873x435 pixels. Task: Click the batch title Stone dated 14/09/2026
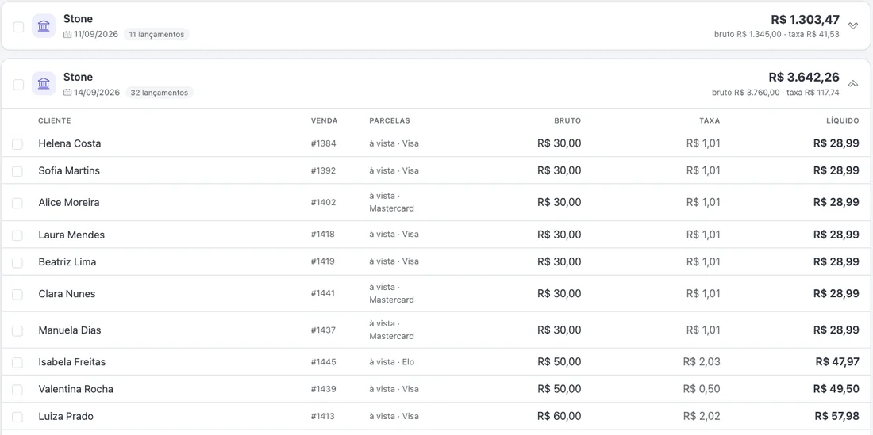click(78, 77)
